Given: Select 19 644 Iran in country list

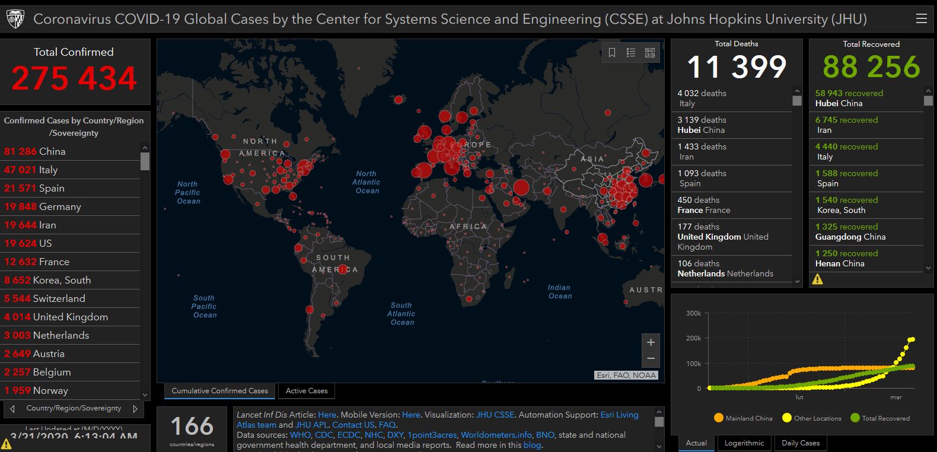Looking at the screenshot, I should [x=70, y=225].
